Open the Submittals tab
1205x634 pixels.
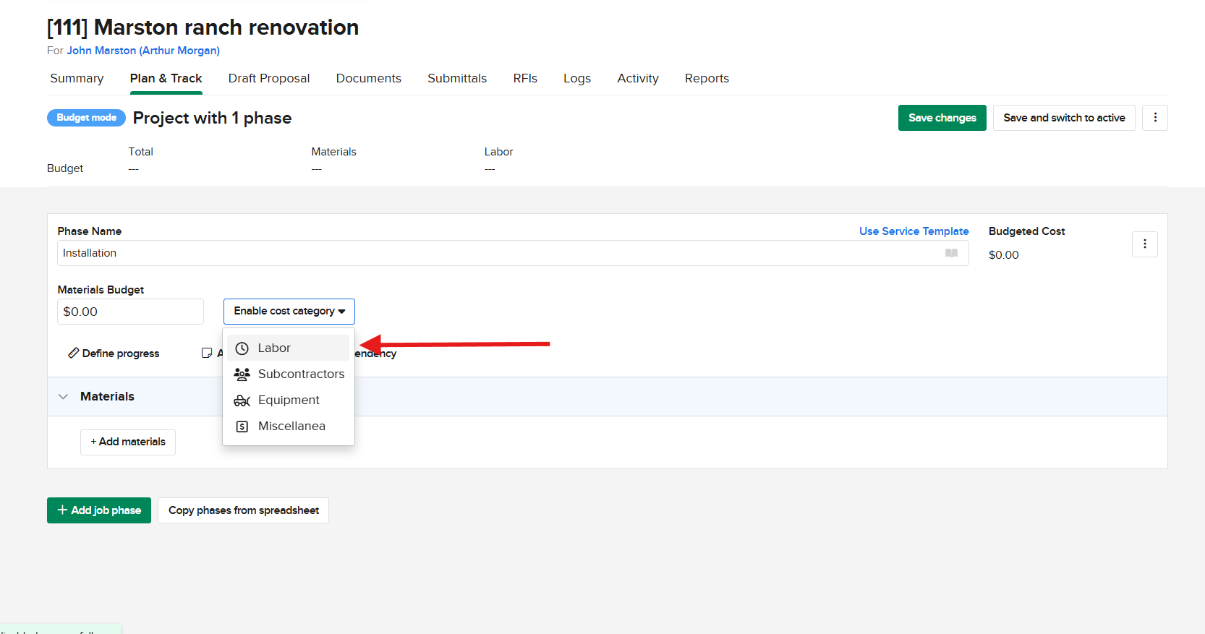tap(456, 79)
